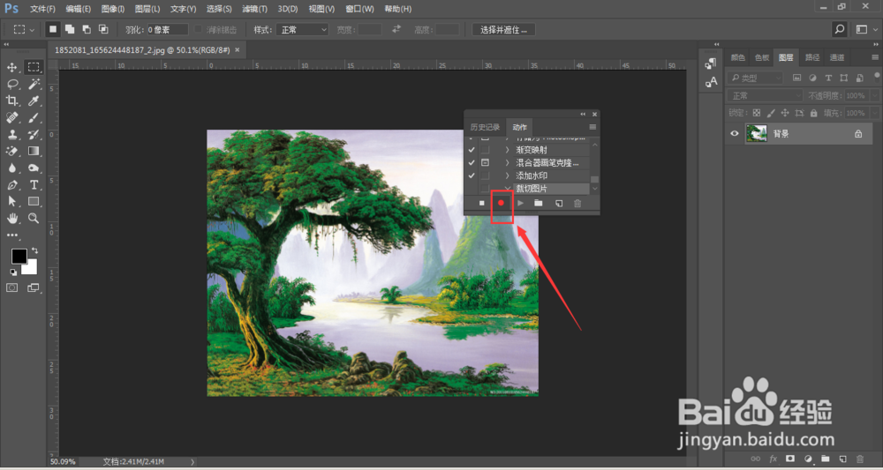
Task: Reset default foreground and background colors
Action: click(13, 272)
